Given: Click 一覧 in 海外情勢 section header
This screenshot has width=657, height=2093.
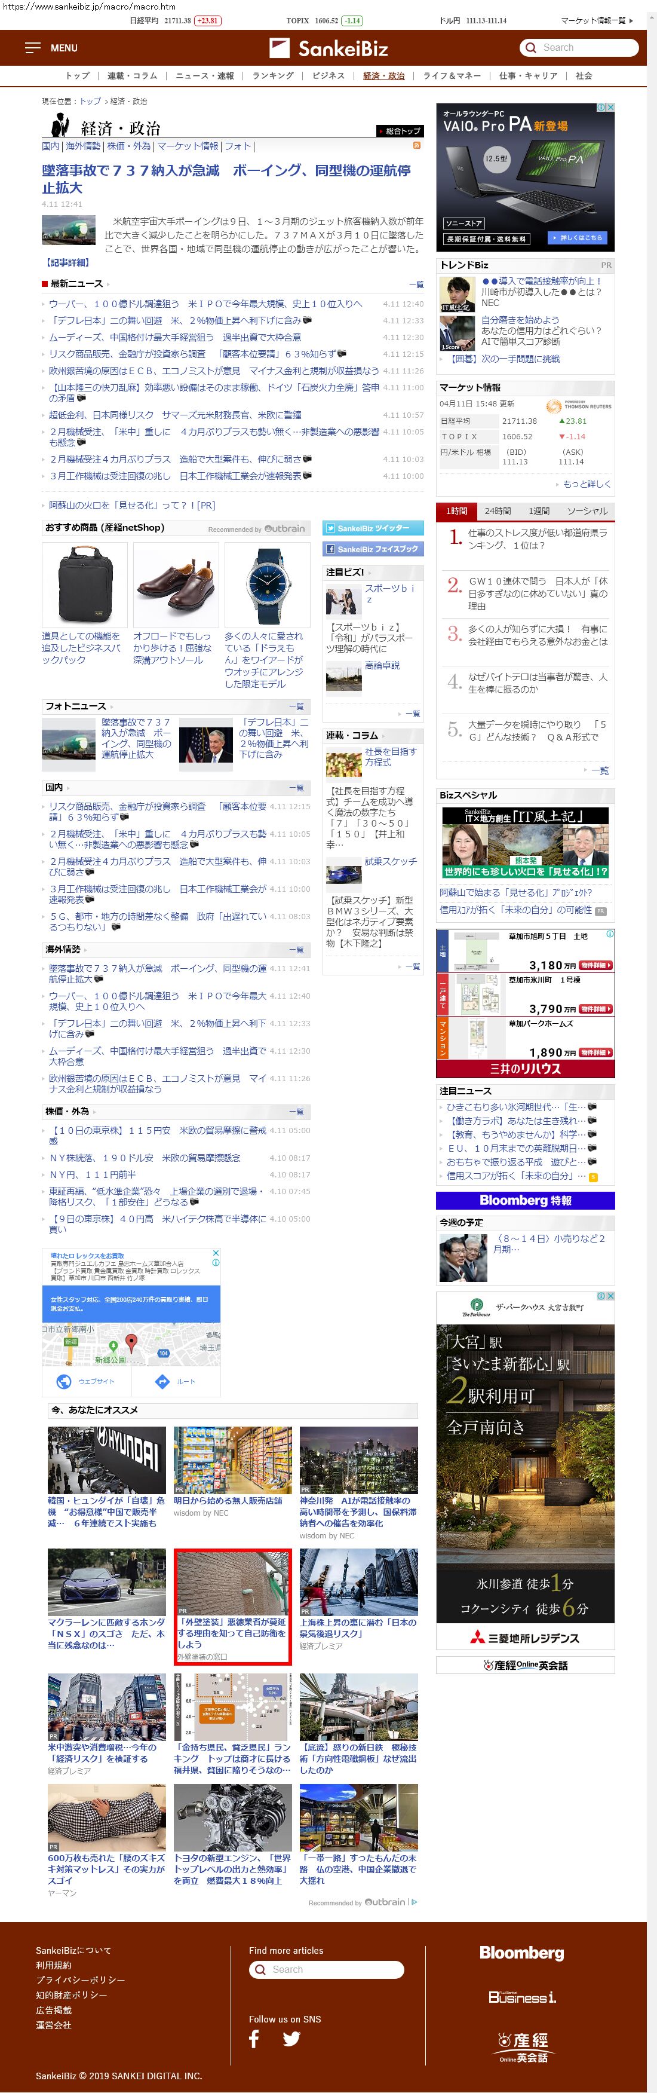Looking at the screenshot, I should point(296,950).
